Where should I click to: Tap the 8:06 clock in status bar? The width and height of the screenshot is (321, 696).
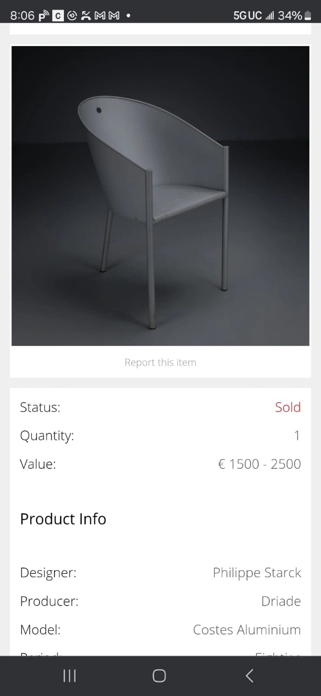(x=22, y=15)
